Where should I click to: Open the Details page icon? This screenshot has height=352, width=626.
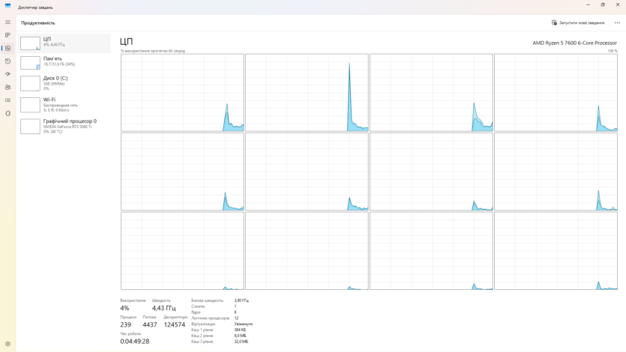(x=7, y=100)
